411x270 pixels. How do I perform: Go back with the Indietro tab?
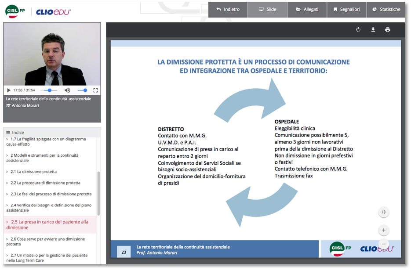[228, 9]
